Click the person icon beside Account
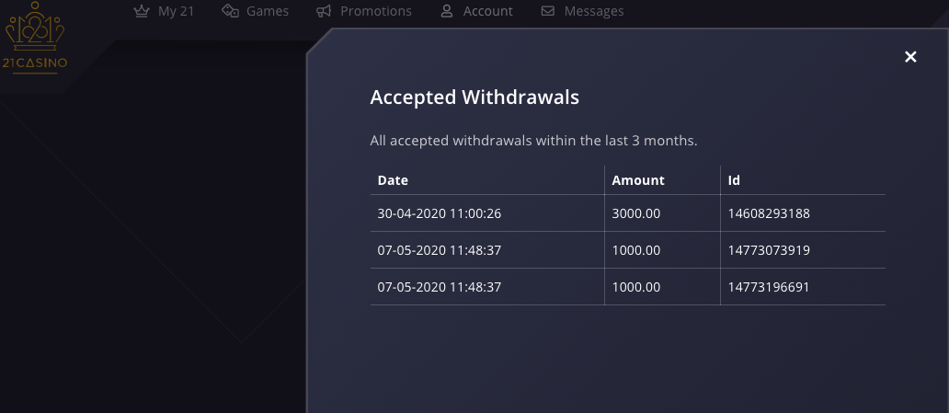Screen dimensions: 949x413 point(447,11)
